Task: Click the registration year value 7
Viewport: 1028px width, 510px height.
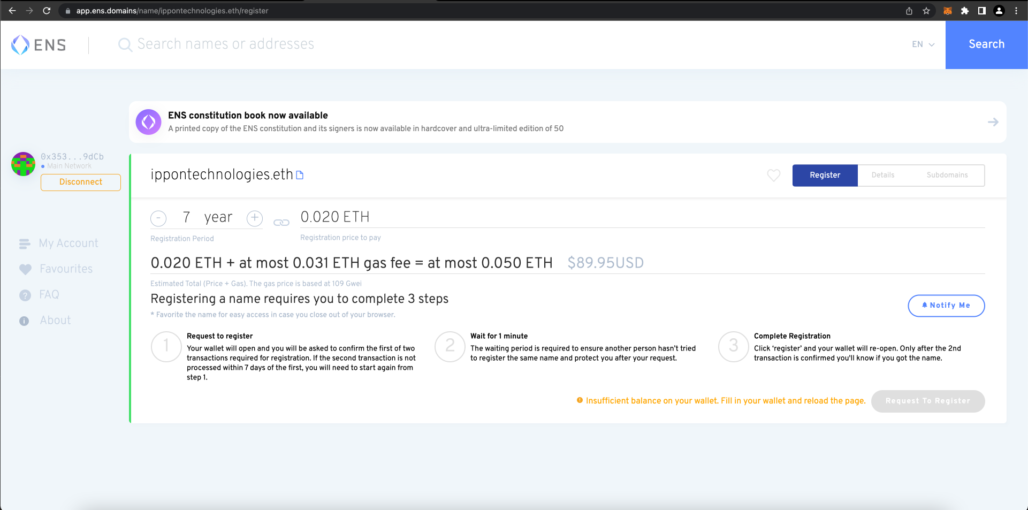Action: (186, 217)
